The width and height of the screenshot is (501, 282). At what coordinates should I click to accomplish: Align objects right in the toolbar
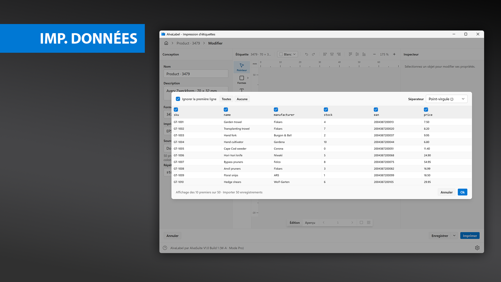(339, 54)
